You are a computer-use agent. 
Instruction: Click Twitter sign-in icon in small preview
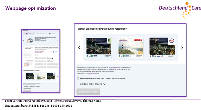pos(56,52)
